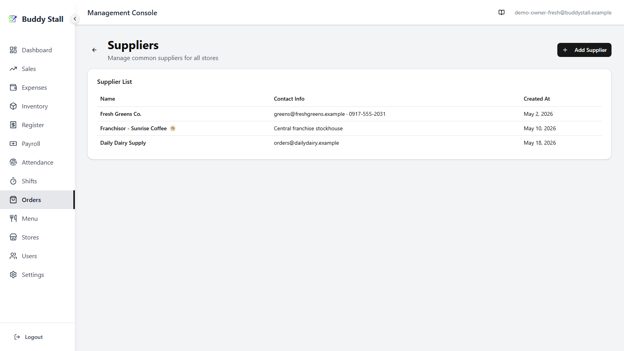Click the Management Console title
Viewport: 624px width, 351px height.
pyautogui.click(x=122, y=12)
